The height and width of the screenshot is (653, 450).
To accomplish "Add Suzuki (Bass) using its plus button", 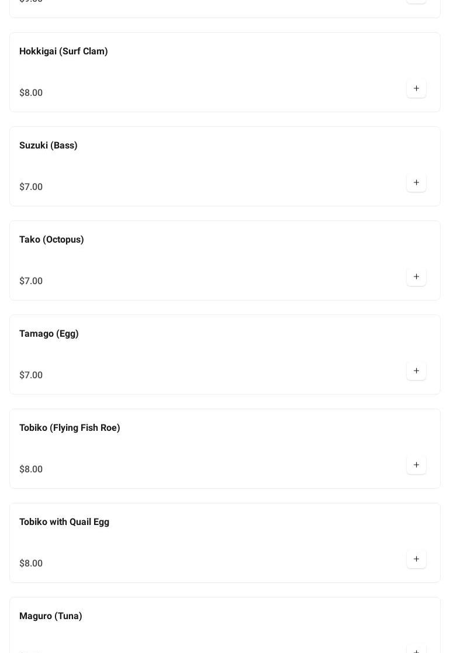I will click(x=416, y=183).
